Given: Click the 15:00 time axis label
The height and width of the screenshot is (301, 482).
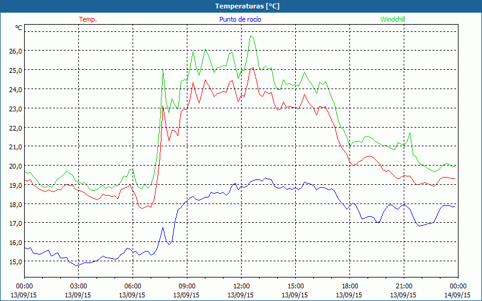Looking at the screenshot, I should coord(295,287).
